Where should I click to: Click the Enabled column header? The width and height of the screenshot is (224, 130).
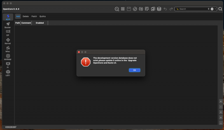tap(40, 23)
